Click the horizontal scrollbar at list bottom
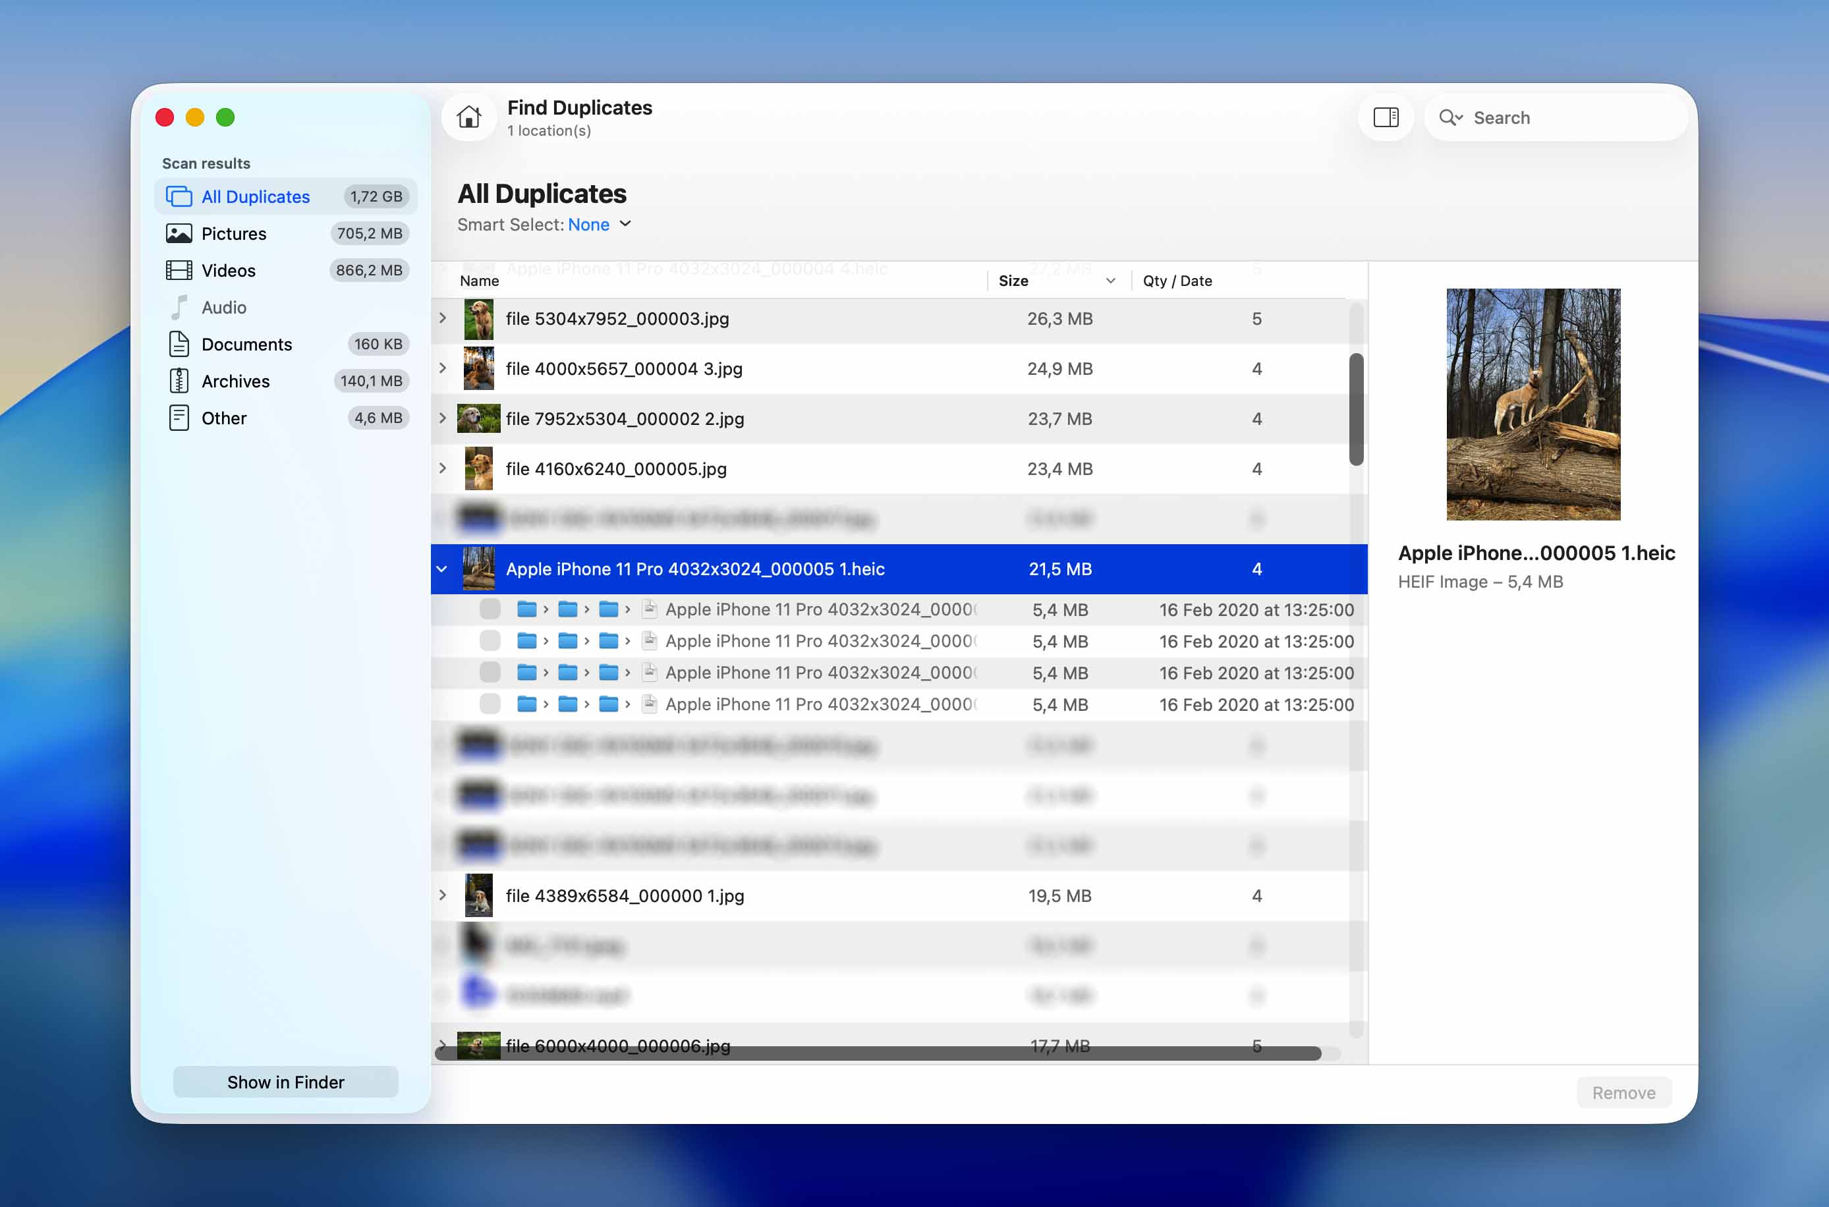 (x=878, y=1053)
